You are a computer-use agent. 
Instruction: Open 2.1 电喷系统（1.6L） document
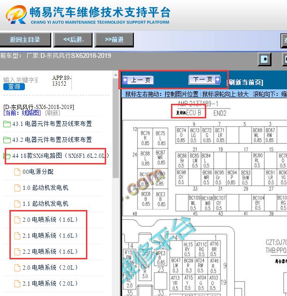point(50,235)
